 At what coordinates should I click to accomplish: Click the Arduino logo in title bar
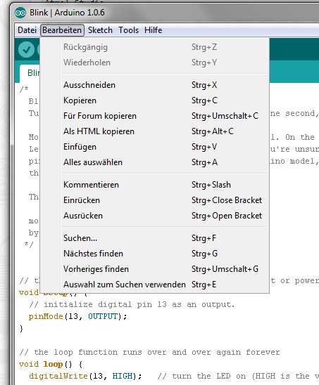point(20,13)
